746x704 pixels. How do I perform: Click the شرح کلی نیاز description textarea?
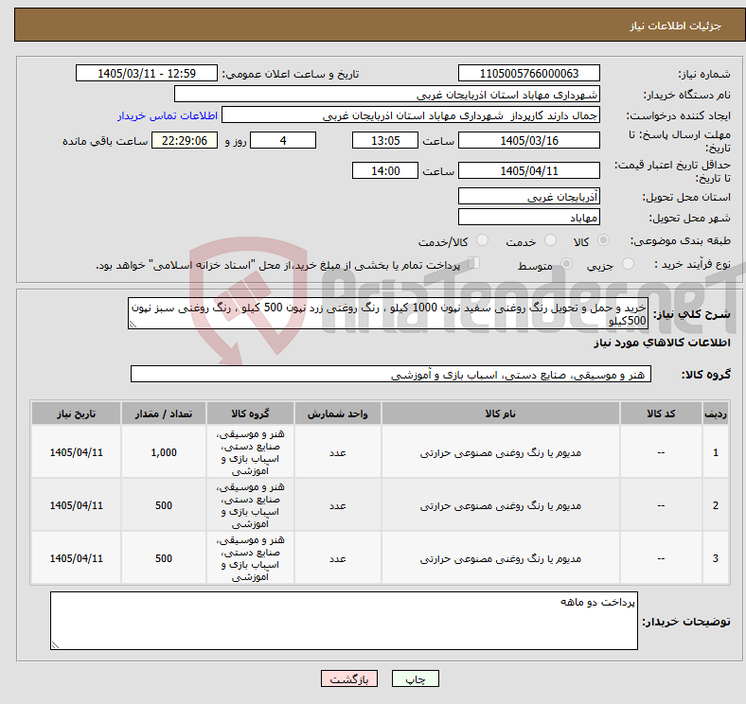click(388, 313)
